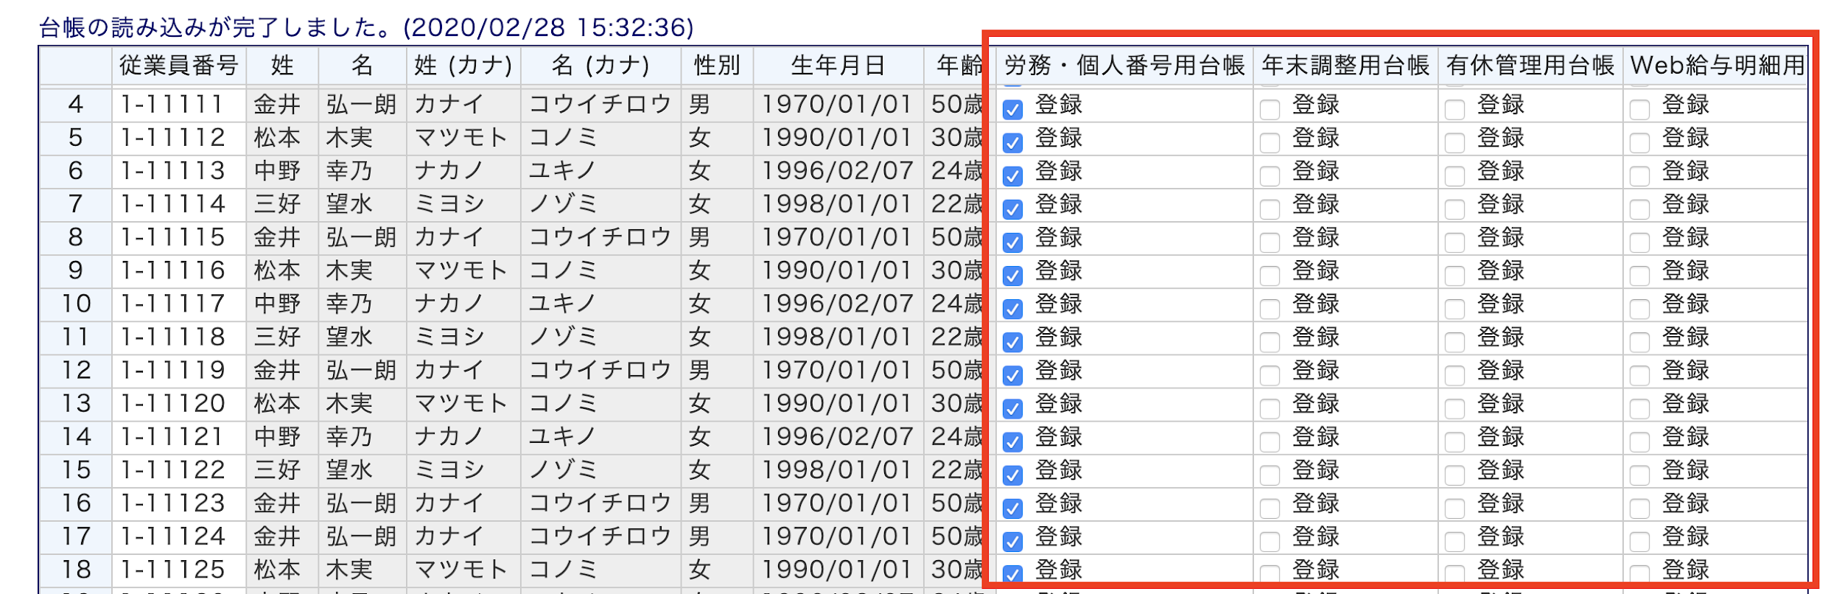
Task: Check Web給与明細用 for employee 1-11114
Action: click(x=1639, y=209)
